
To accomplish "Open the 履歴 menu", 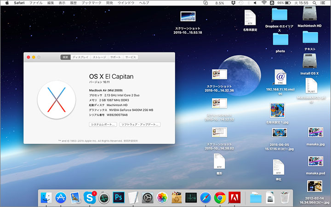I will (73, 3).
